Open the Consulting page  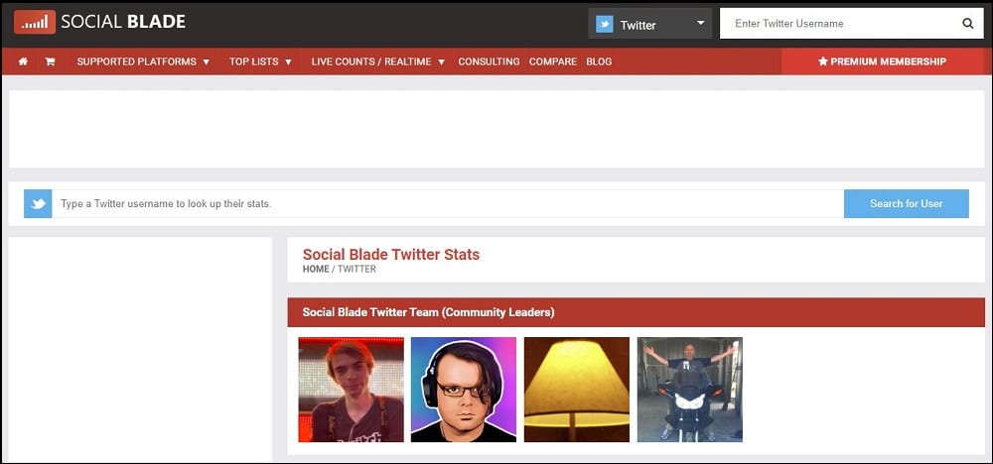489,61
